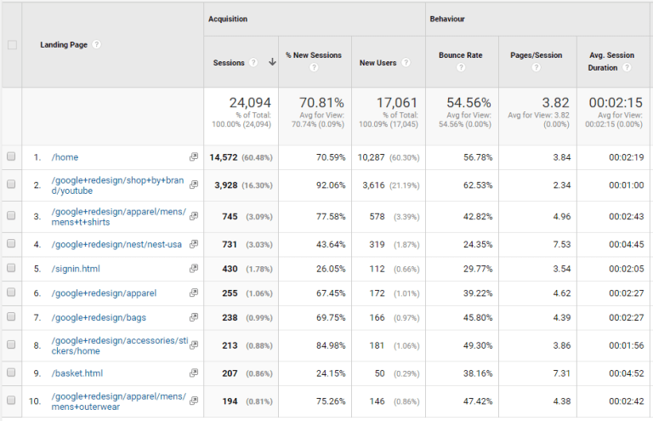
Task: Sort table by Pages/Session column
Action: [x=536, y=55]
